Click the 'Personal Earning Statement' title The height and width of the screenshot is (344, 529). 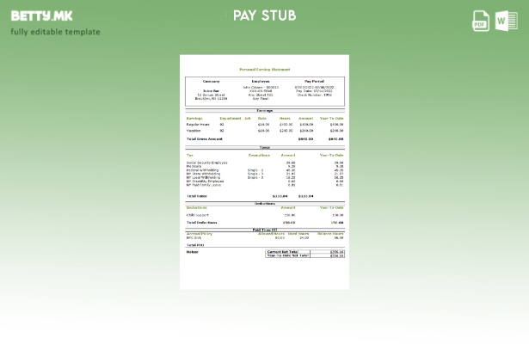pos(264,69)
